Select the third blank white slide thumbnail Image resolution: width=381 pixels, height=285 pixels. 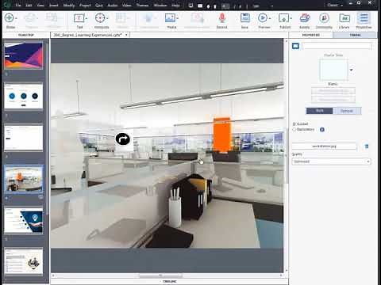pos(24,138)
